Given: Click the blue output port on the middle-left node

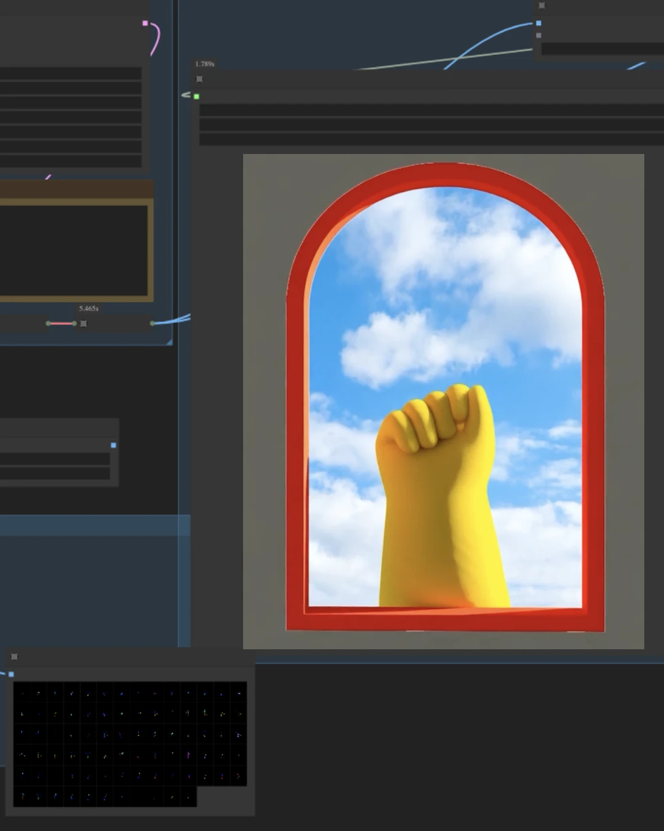Looking at the screenshot, I should click(x=113, y=445).
